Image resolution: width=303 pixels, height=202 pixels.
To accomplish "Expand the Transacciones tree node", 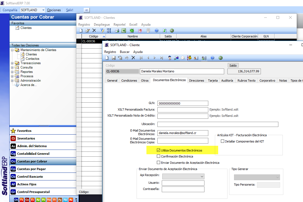I will (12, 63).
